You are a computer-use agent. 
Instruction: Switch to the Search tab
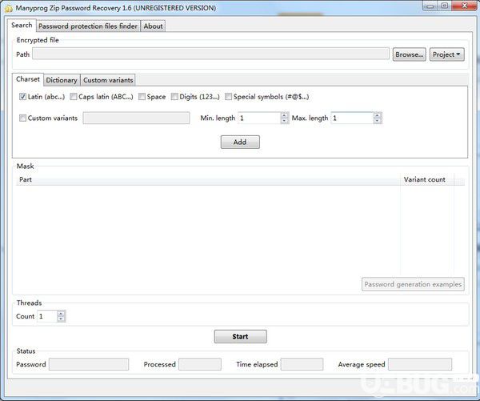[x=22, y=26]
